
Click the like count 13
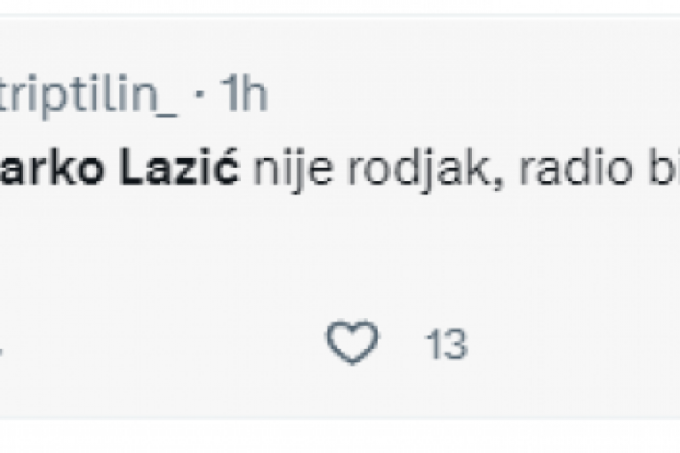(445, 345)
